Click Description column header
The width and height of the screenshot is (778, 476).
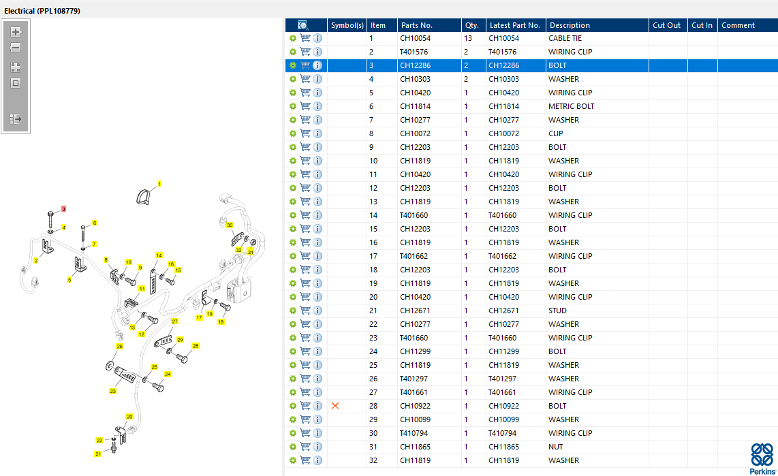coord(597,25)
